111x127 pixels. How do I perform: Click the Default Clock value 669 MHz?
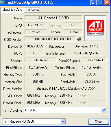(34, 103)
